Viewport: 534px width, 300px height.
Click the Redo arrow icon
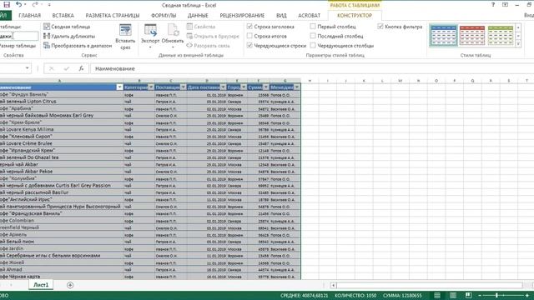[x=35, y=4]
